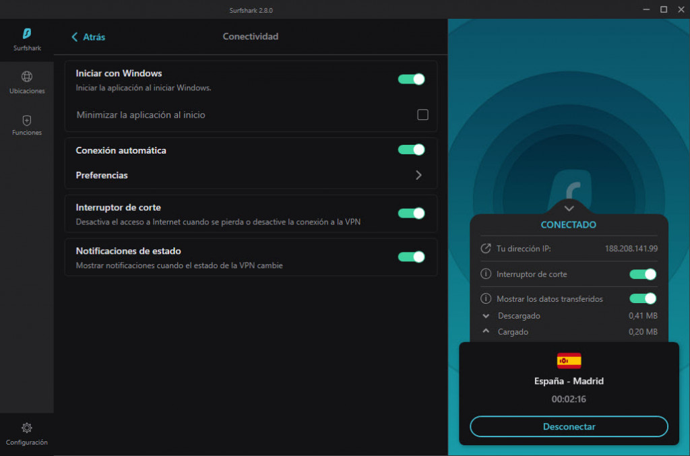Open Configuración gear icon
Image resolution: width=690 pixels, height=456 pixels.
27,428
